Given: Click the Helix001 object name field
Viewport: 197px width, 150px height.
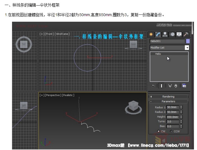Looking at the screenshot, I should click(x=167, y=41).
